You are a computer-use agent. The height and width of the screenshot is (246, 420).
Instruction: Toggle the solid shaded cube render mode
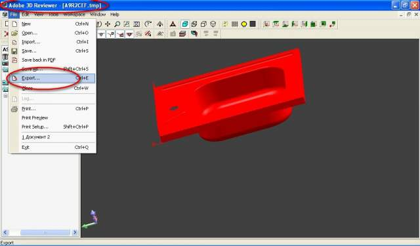click(185, 24)
